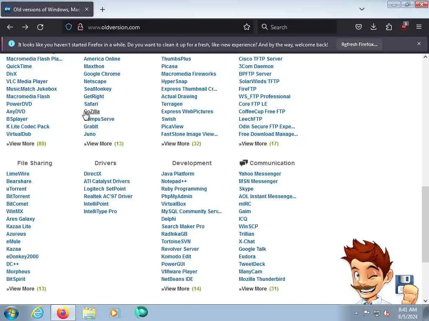Go back to the previous page

click(10, 27)
